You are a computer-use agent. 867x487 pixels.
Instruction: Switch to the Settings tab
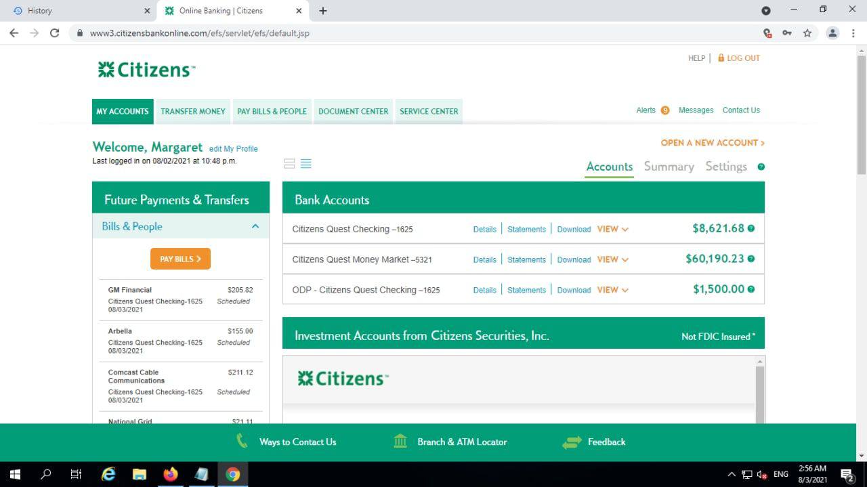726,167
